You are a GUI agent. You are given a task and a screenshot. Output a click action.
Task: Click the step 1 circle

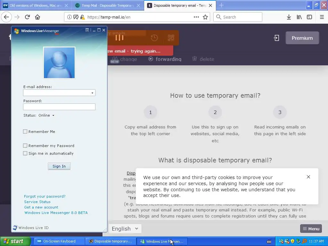coord(151,112)
